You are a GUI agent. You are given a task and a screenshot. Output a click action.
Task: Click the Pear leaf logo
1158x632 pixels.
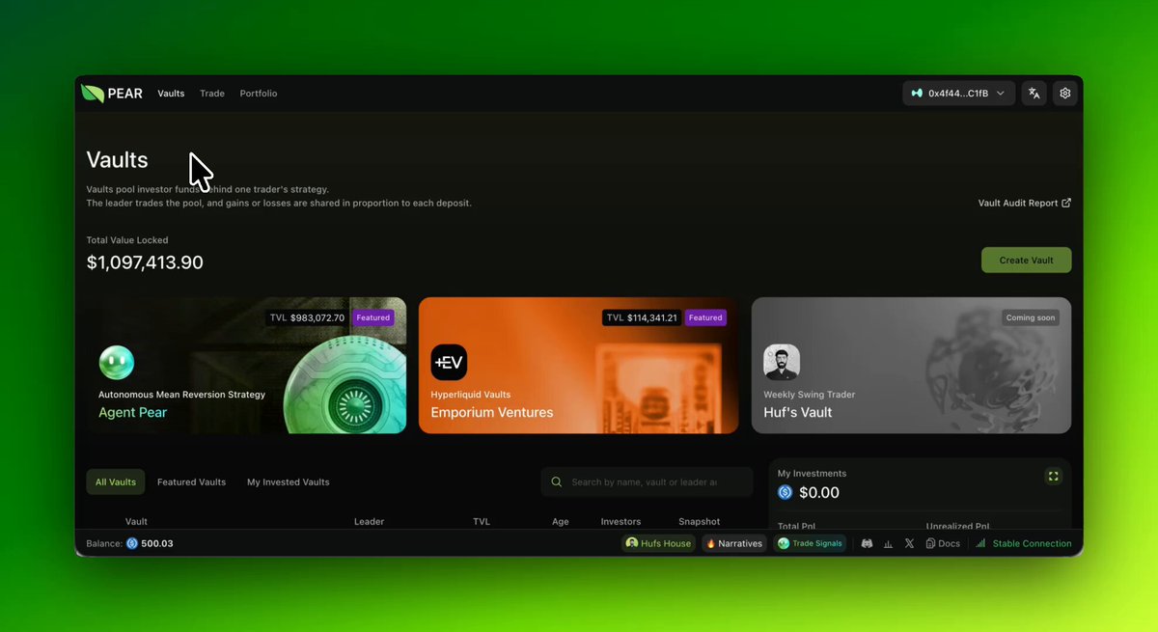pos(93,94)
